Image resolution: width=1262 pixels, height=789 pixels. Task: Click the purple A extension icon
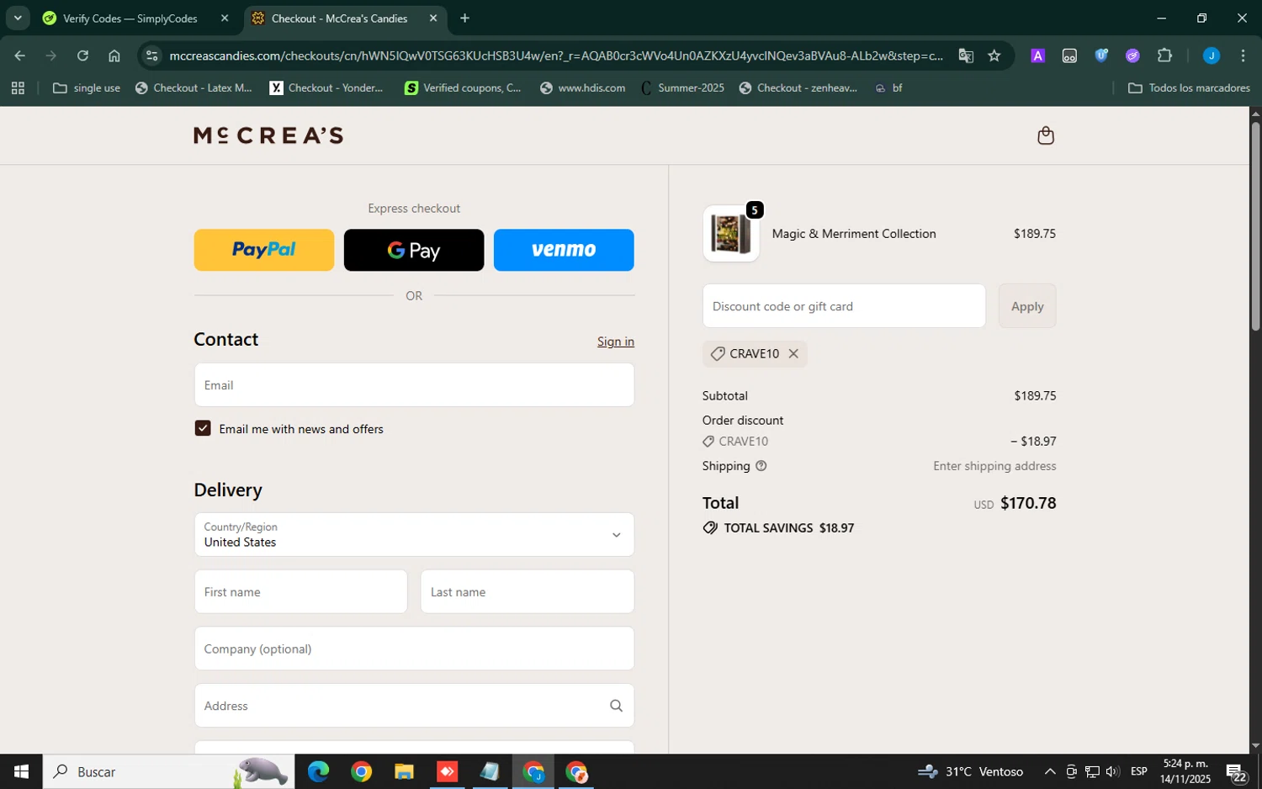(1038, 56)
